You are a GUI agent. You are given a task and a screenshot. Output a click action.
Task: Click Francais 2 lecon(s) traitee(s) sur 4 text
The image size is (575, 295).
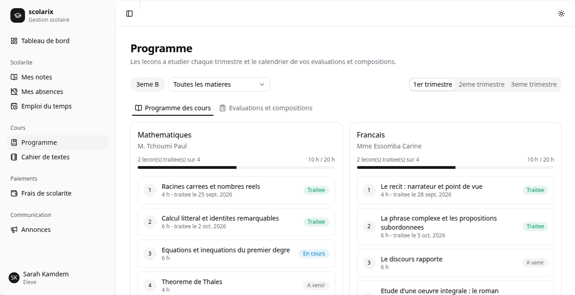pyautogui.click(x=388, y=160)
